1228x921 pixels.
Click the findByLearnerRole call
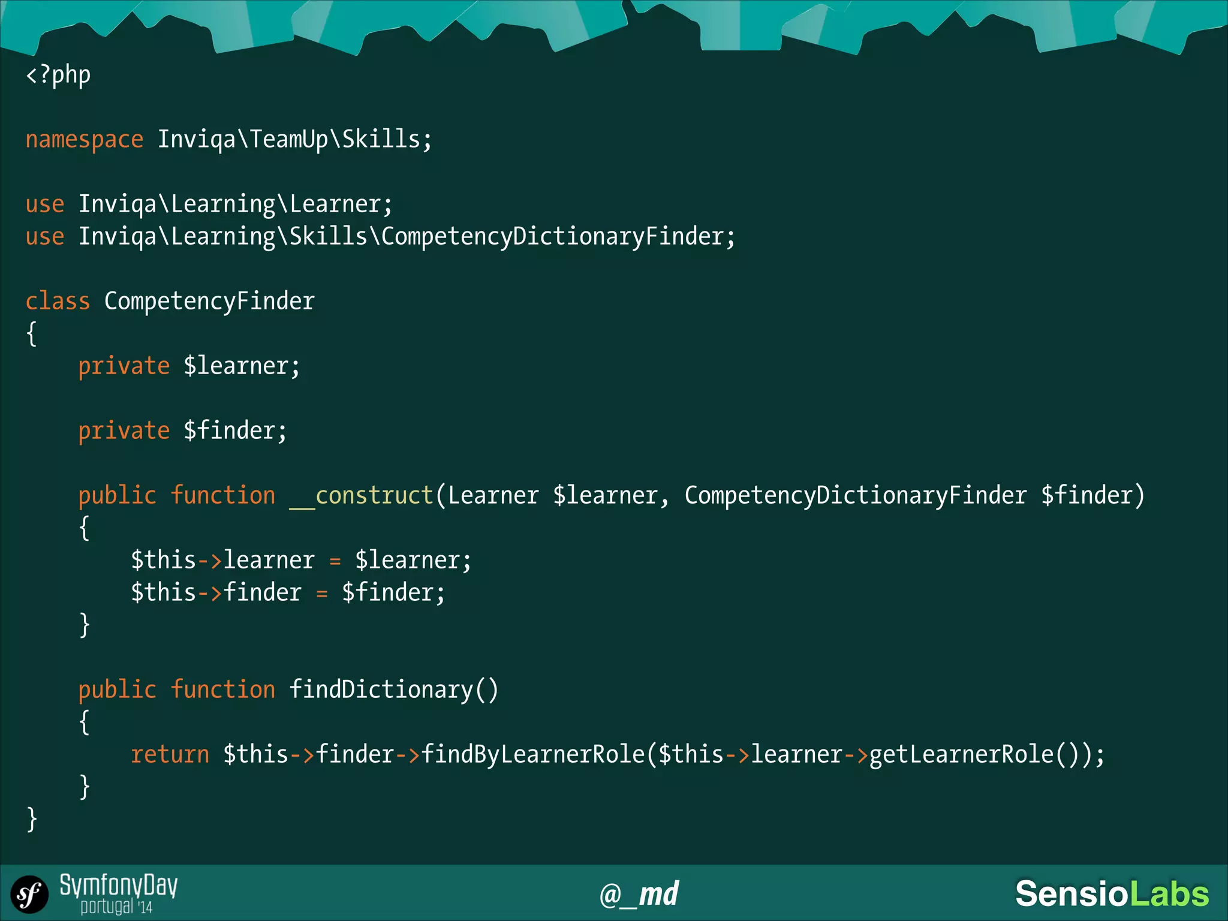(533, 755)
